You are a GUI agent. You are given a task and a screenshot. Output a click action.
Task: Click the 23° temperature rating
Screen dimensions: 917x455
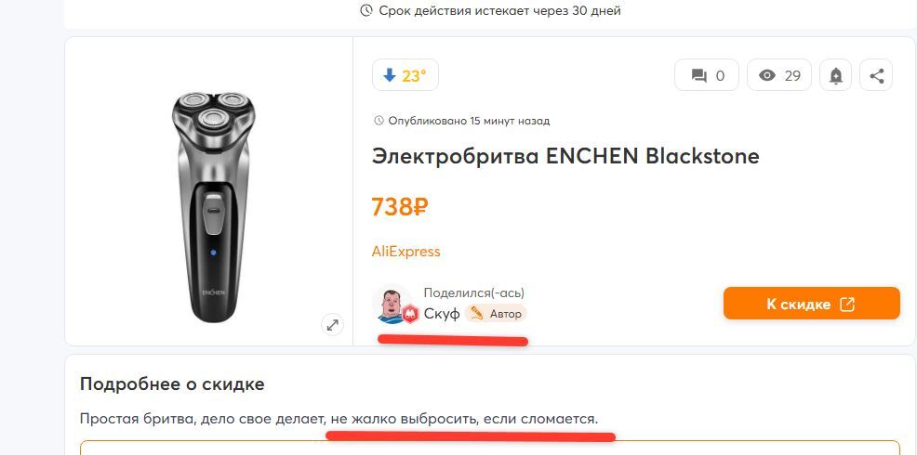pyautogui.click(x=414, y=76)
